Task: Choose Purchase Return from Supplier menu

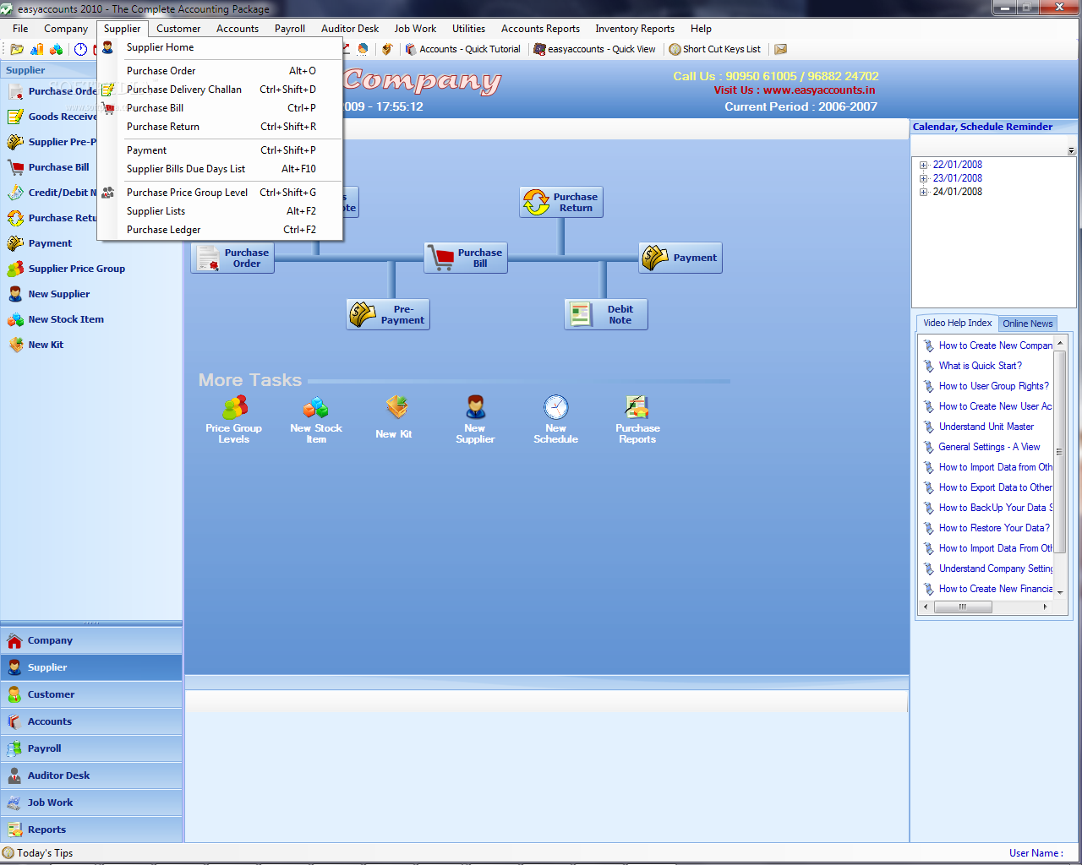Action: tap(220, 127)
